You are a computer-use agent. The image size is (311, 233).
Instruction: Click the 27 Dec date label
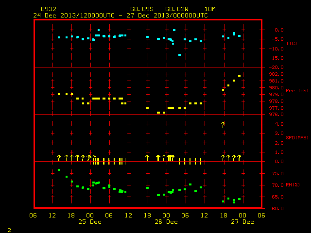click(x=242, y=222)
